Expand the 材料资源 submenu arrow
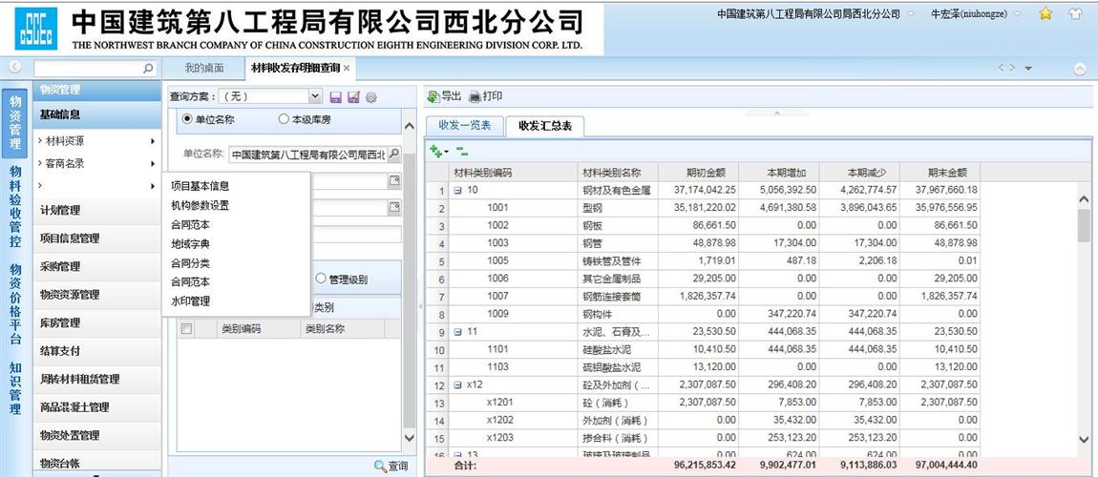1098x477 pixels. 152,141
